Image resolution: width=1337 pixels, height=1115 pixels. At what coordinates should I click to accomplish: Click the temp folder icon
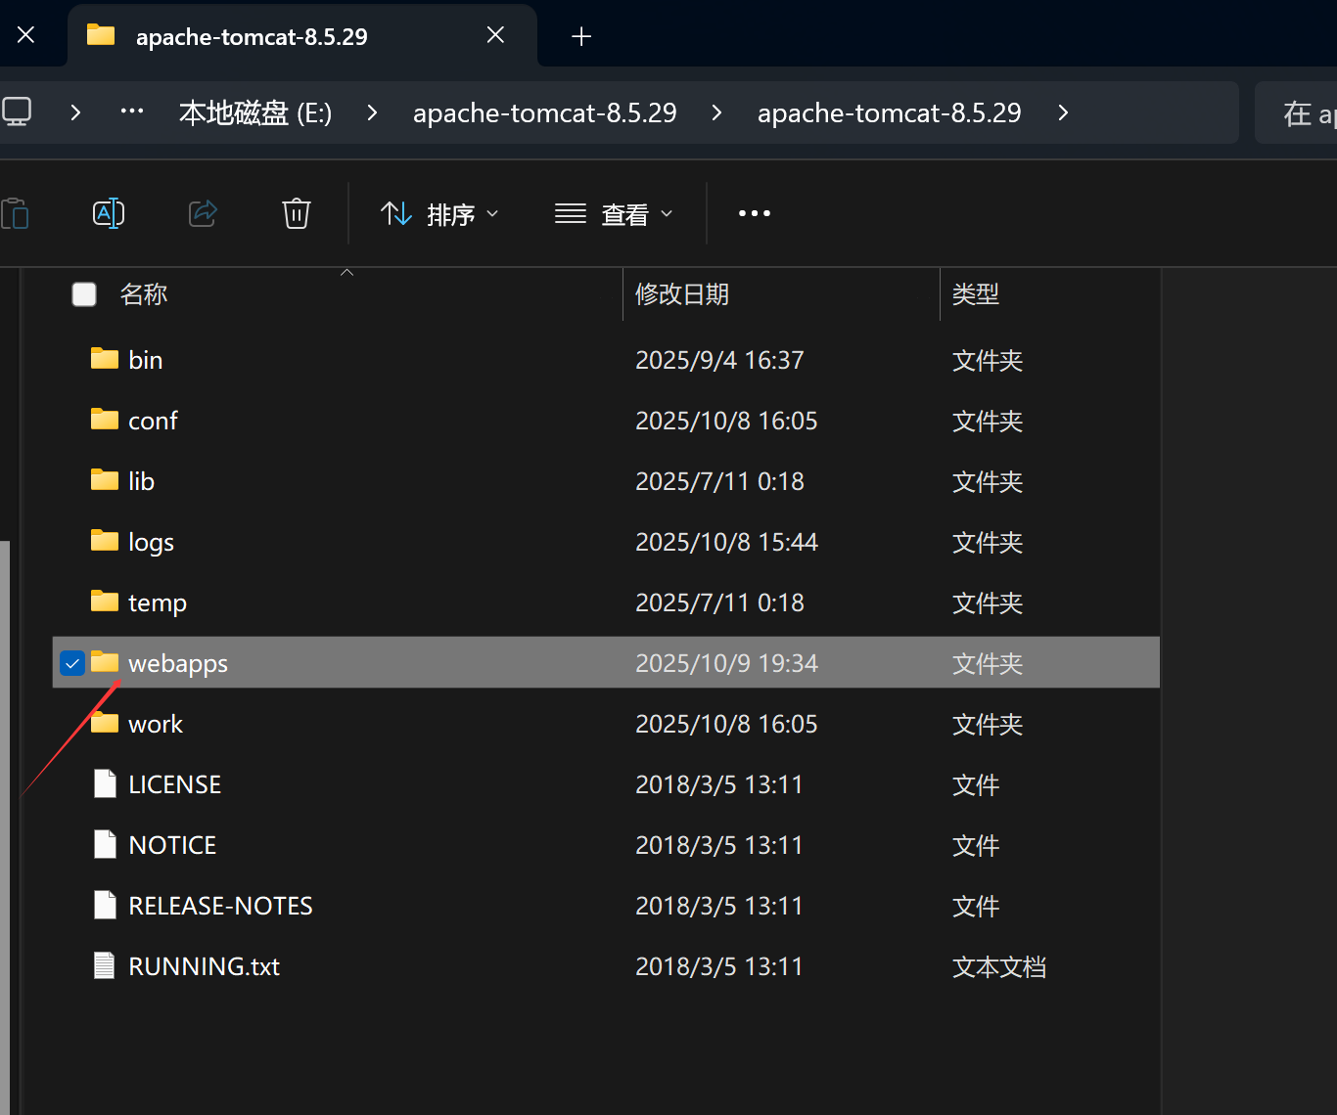(x=105, y=602)
